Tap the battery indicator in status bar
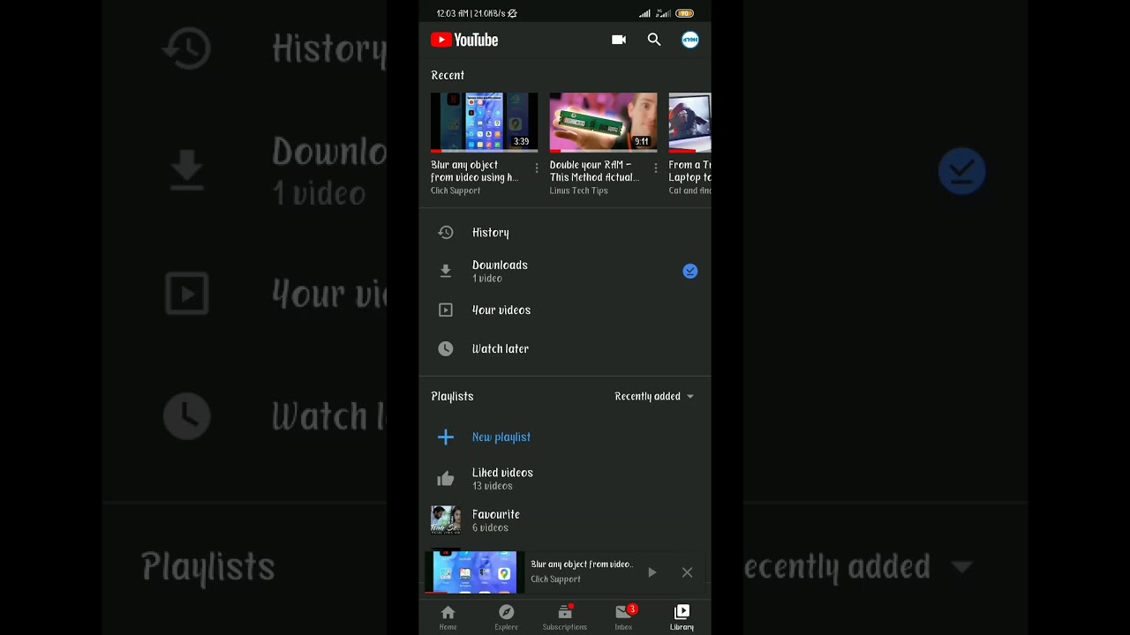 [x=684, y=13]
